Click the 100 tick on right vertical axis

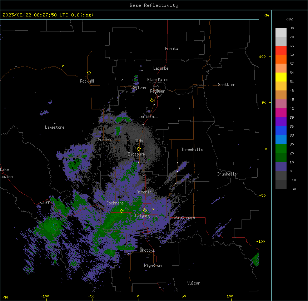pos(262,56)
